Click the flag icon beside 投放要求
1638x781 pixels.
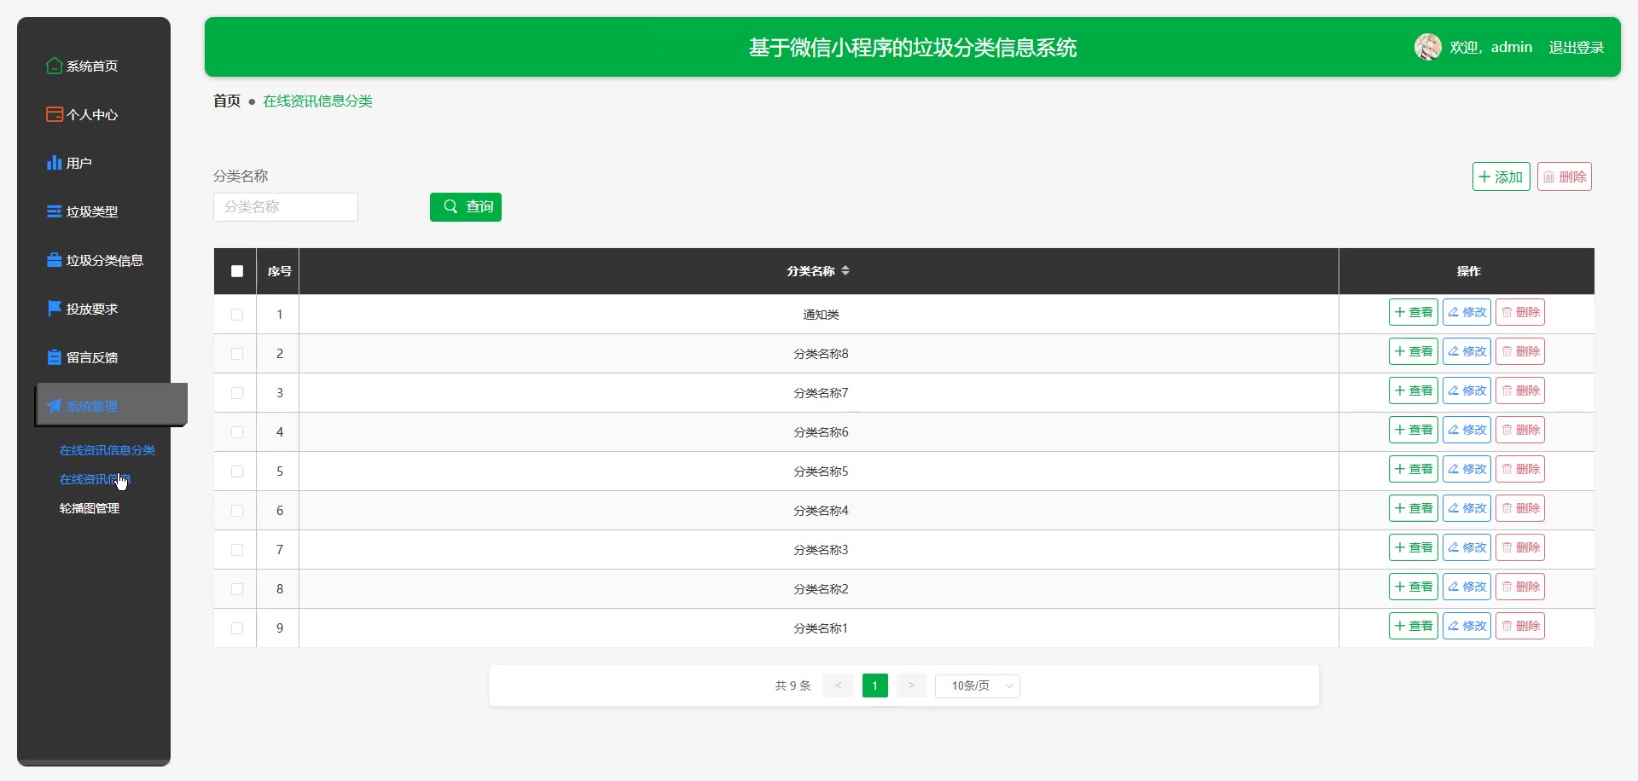pyautogui.click(x=55, y=309)
